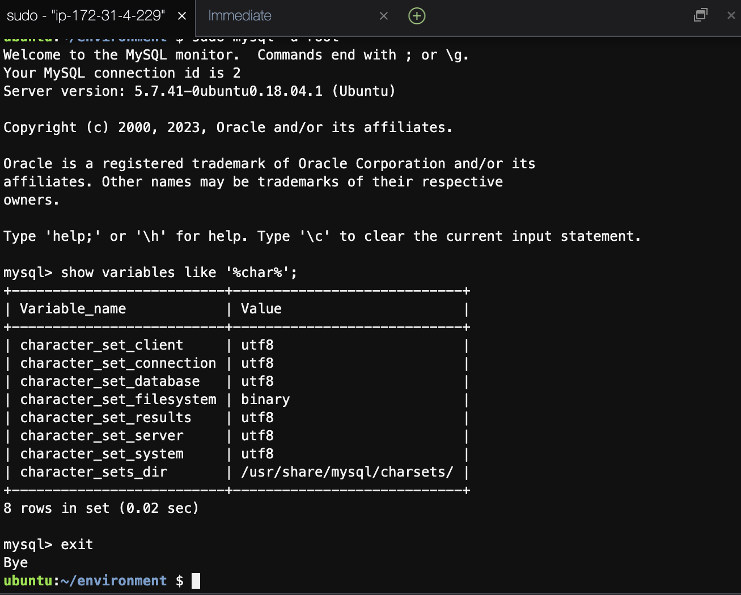Click the "8 rows in set" status line

point(101,508)
